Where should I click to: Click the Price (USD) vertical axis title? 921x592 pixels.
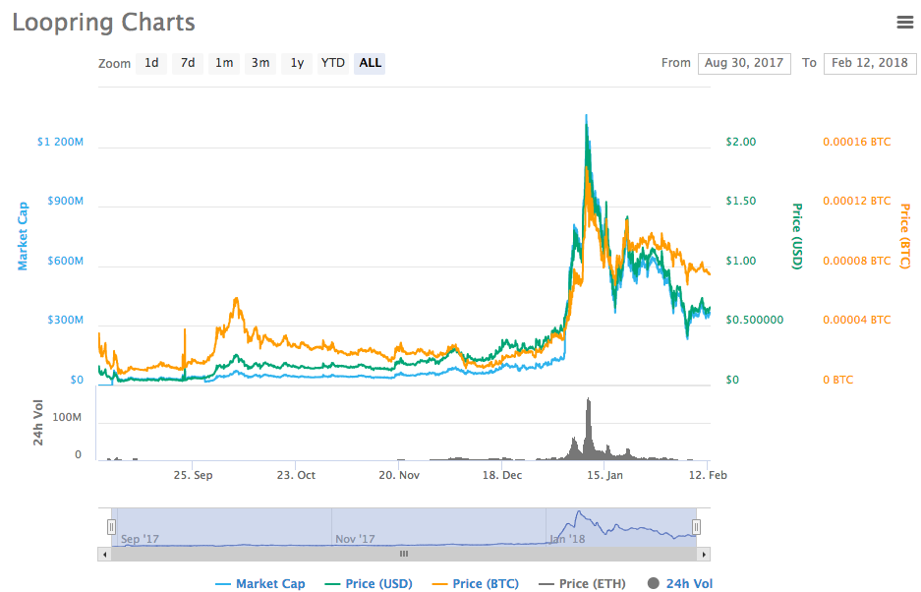pos(797,236)
